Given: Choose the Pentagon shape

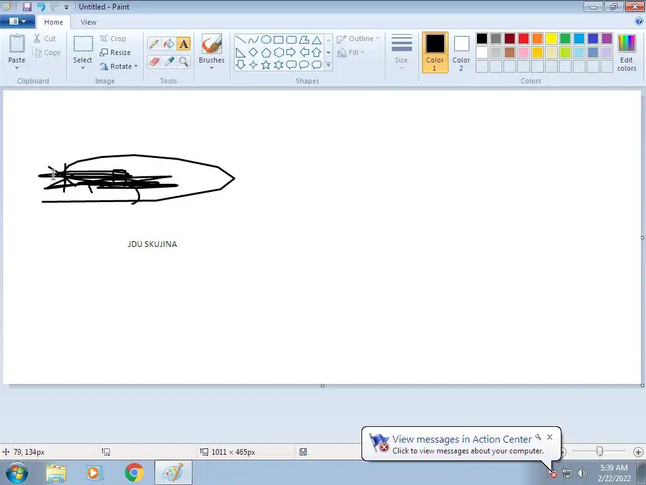Looking at the screenshot, I should tap(266, 52).
